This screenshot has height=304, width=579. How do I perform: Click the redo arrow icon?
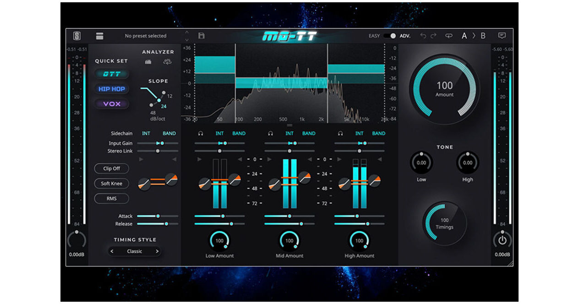(x=433, y=36)
